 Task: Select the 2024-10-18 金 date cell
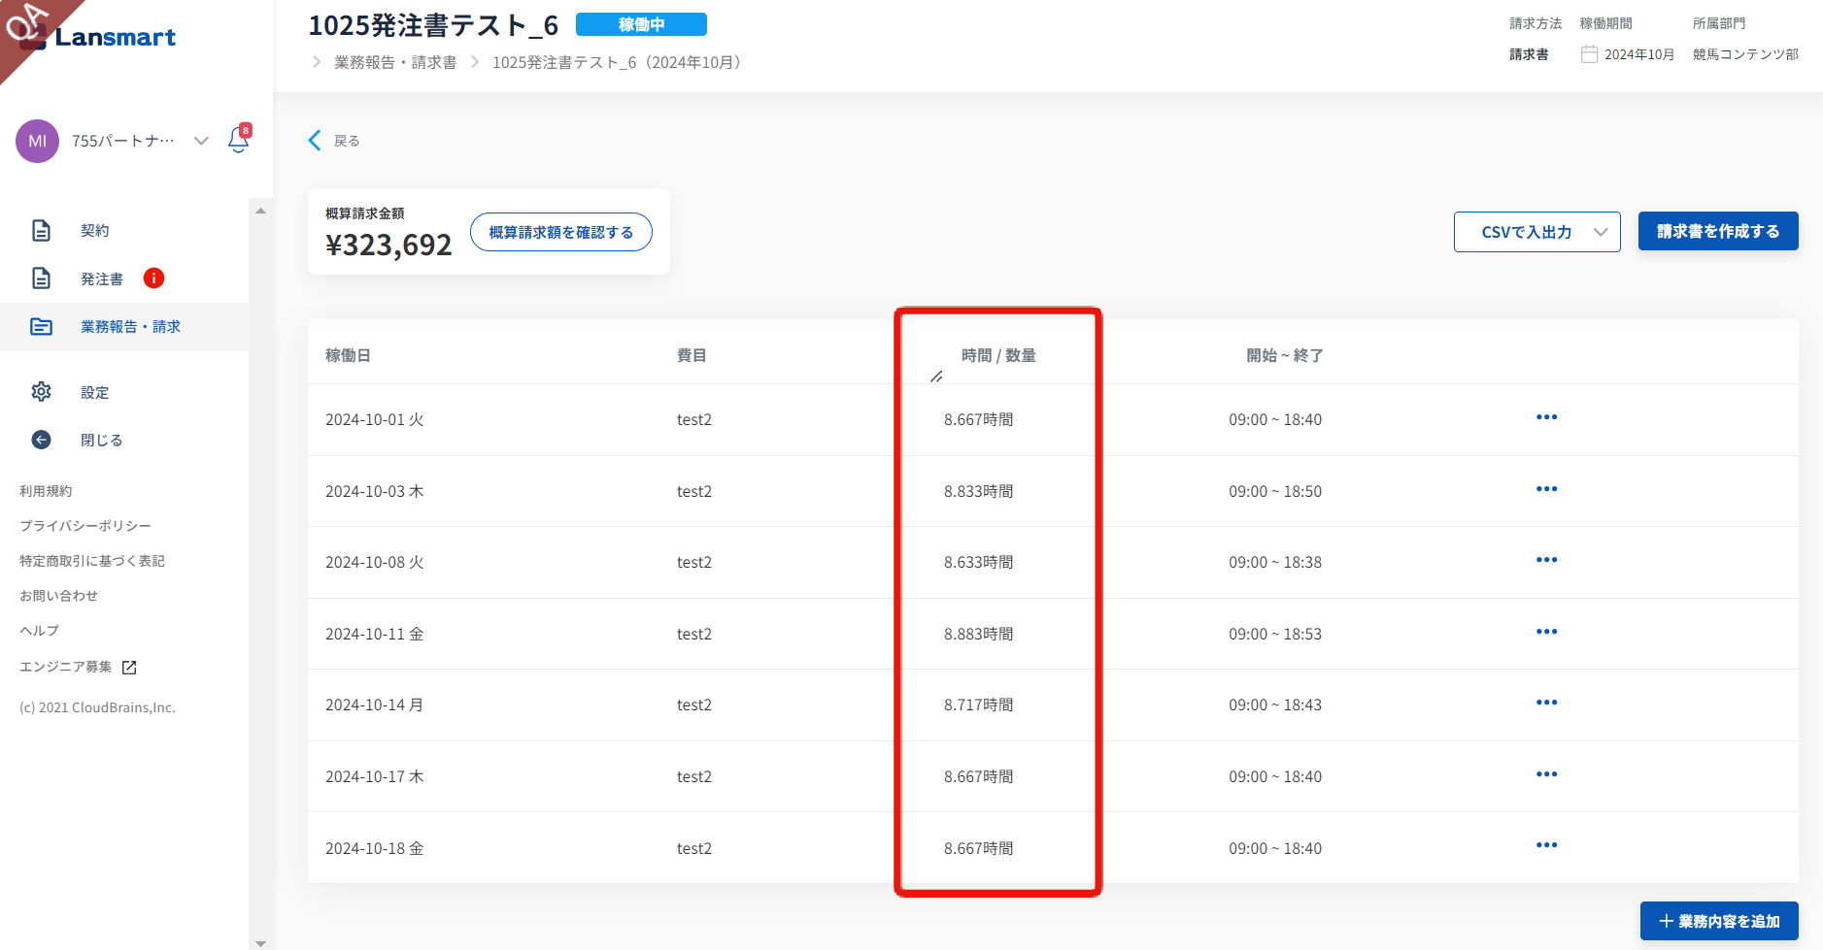[375, 848]
